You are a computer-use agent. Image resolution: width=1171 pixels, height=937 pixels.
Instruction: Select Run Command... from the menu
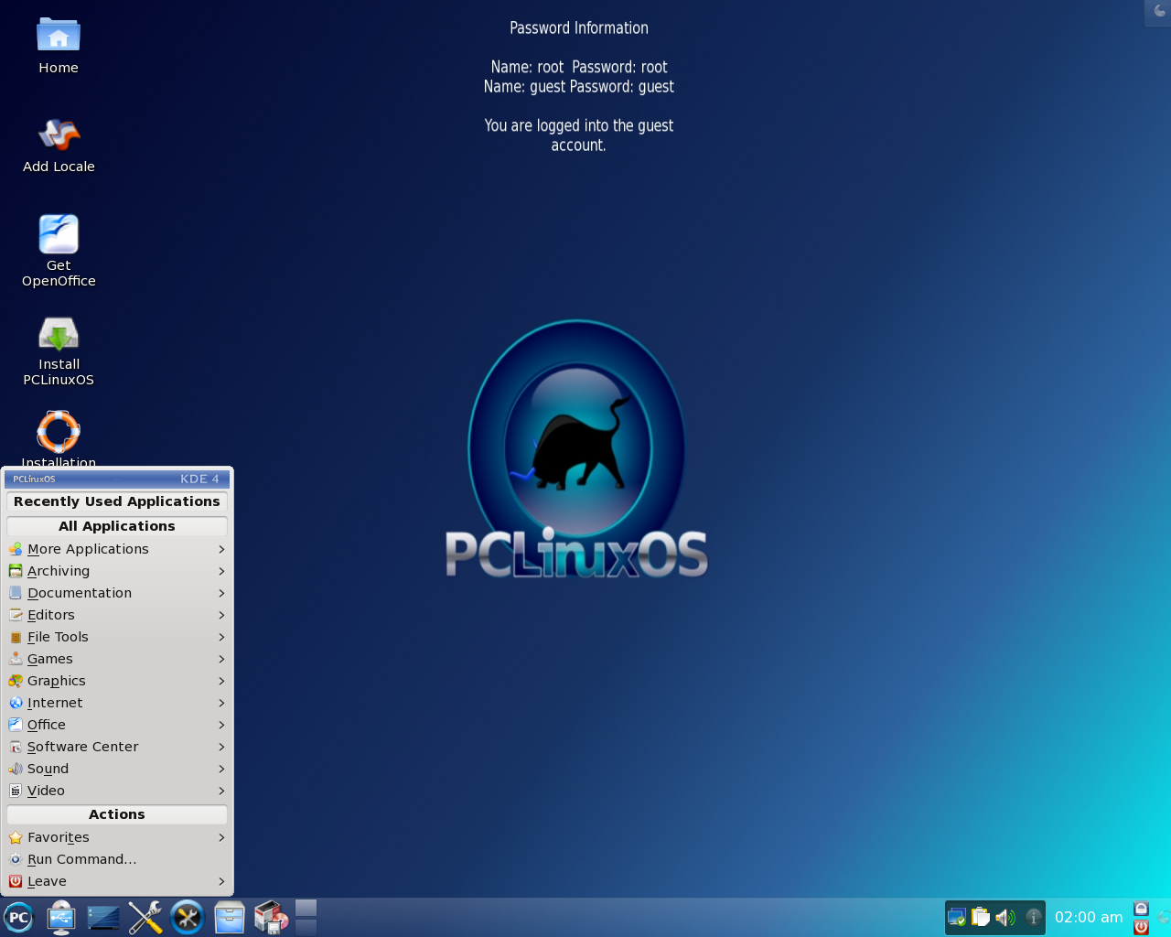(x=81, y=859)
